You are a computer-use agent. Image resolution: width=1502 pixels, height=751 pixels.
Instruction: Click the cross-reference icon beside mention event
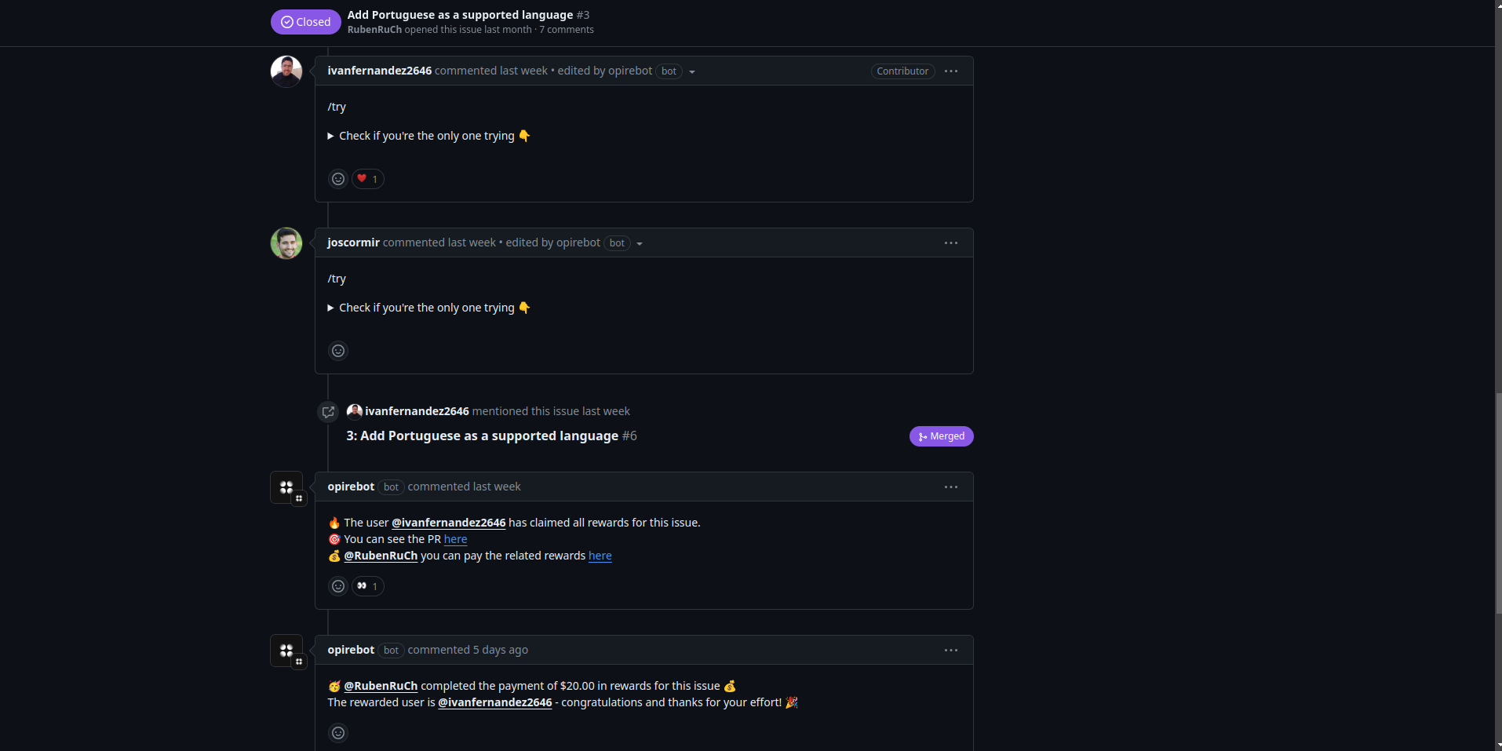328,412
